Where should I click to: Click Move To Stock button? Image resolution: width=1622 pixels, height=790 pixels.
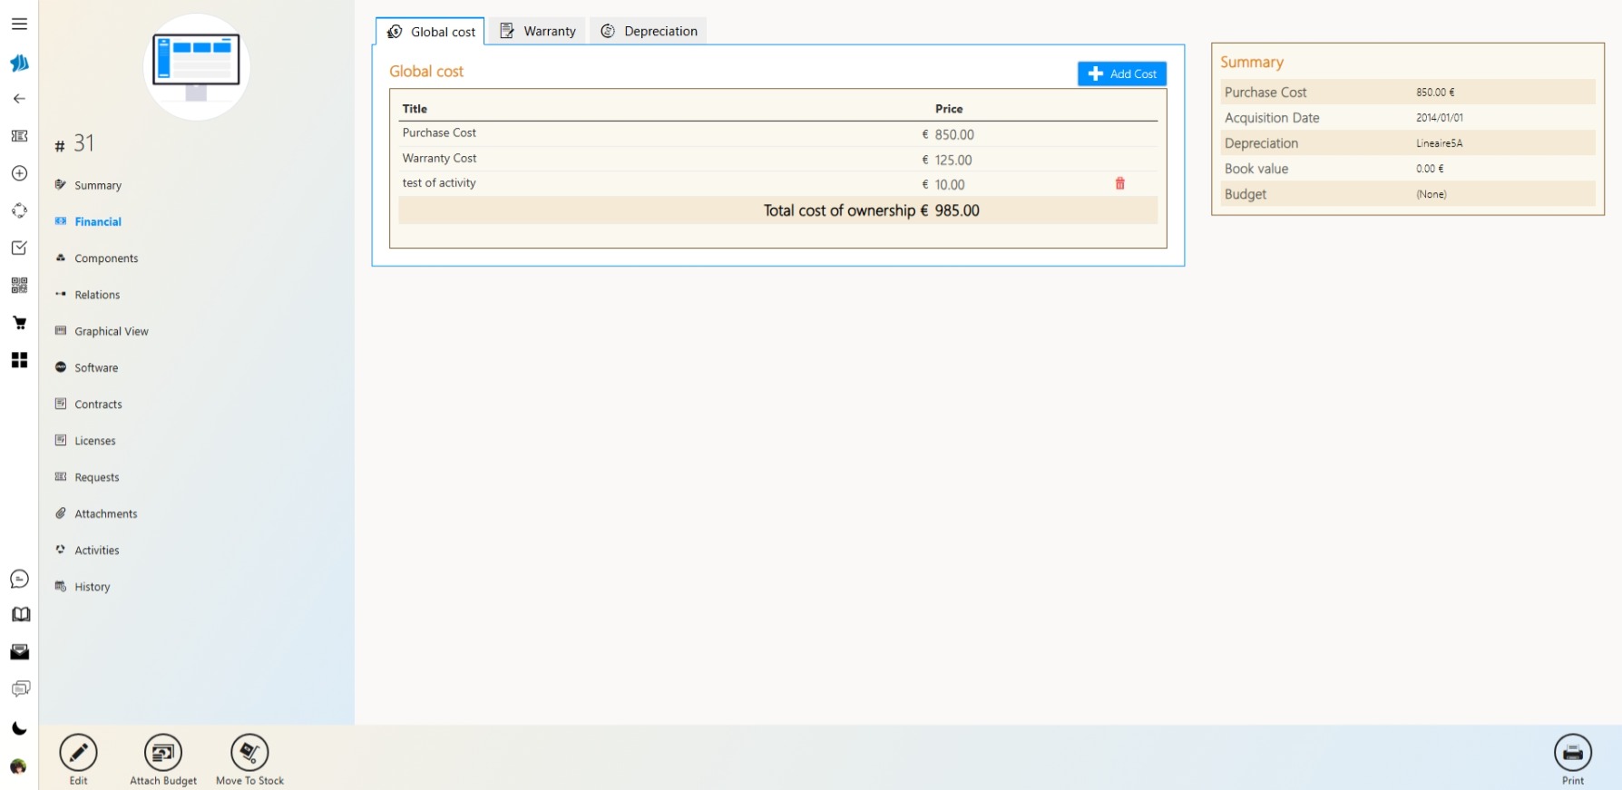coord(249,753)
